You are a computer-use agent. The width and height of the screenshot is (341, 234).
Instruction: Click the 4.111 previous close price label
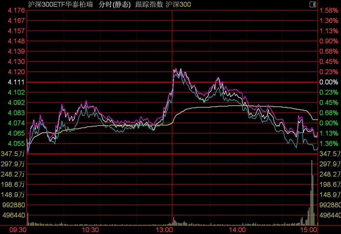tap(16, 82)
